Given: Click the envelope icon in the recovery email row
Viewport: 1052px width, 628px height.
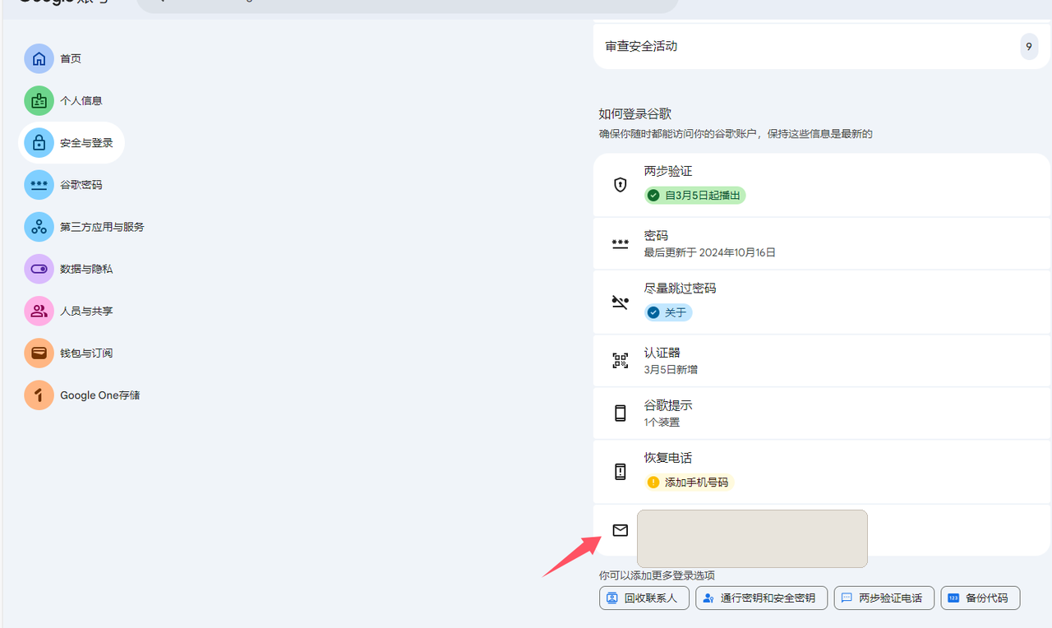Looking at the screenshot, I should click(x=621, y=530).
